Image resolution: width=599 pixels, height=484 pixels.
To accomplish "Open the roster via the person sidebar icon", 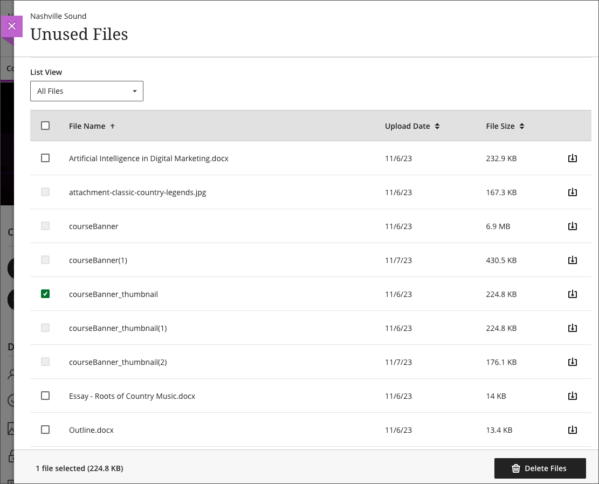I will [x=12, y=374].
